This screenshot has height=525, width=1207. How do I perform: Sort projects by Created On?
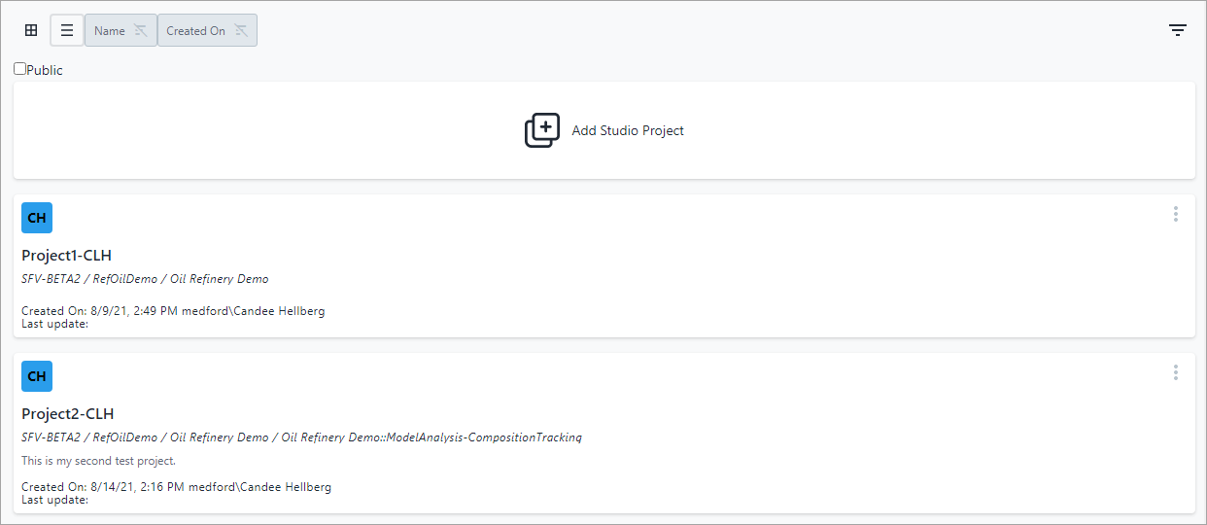[195, 30]
